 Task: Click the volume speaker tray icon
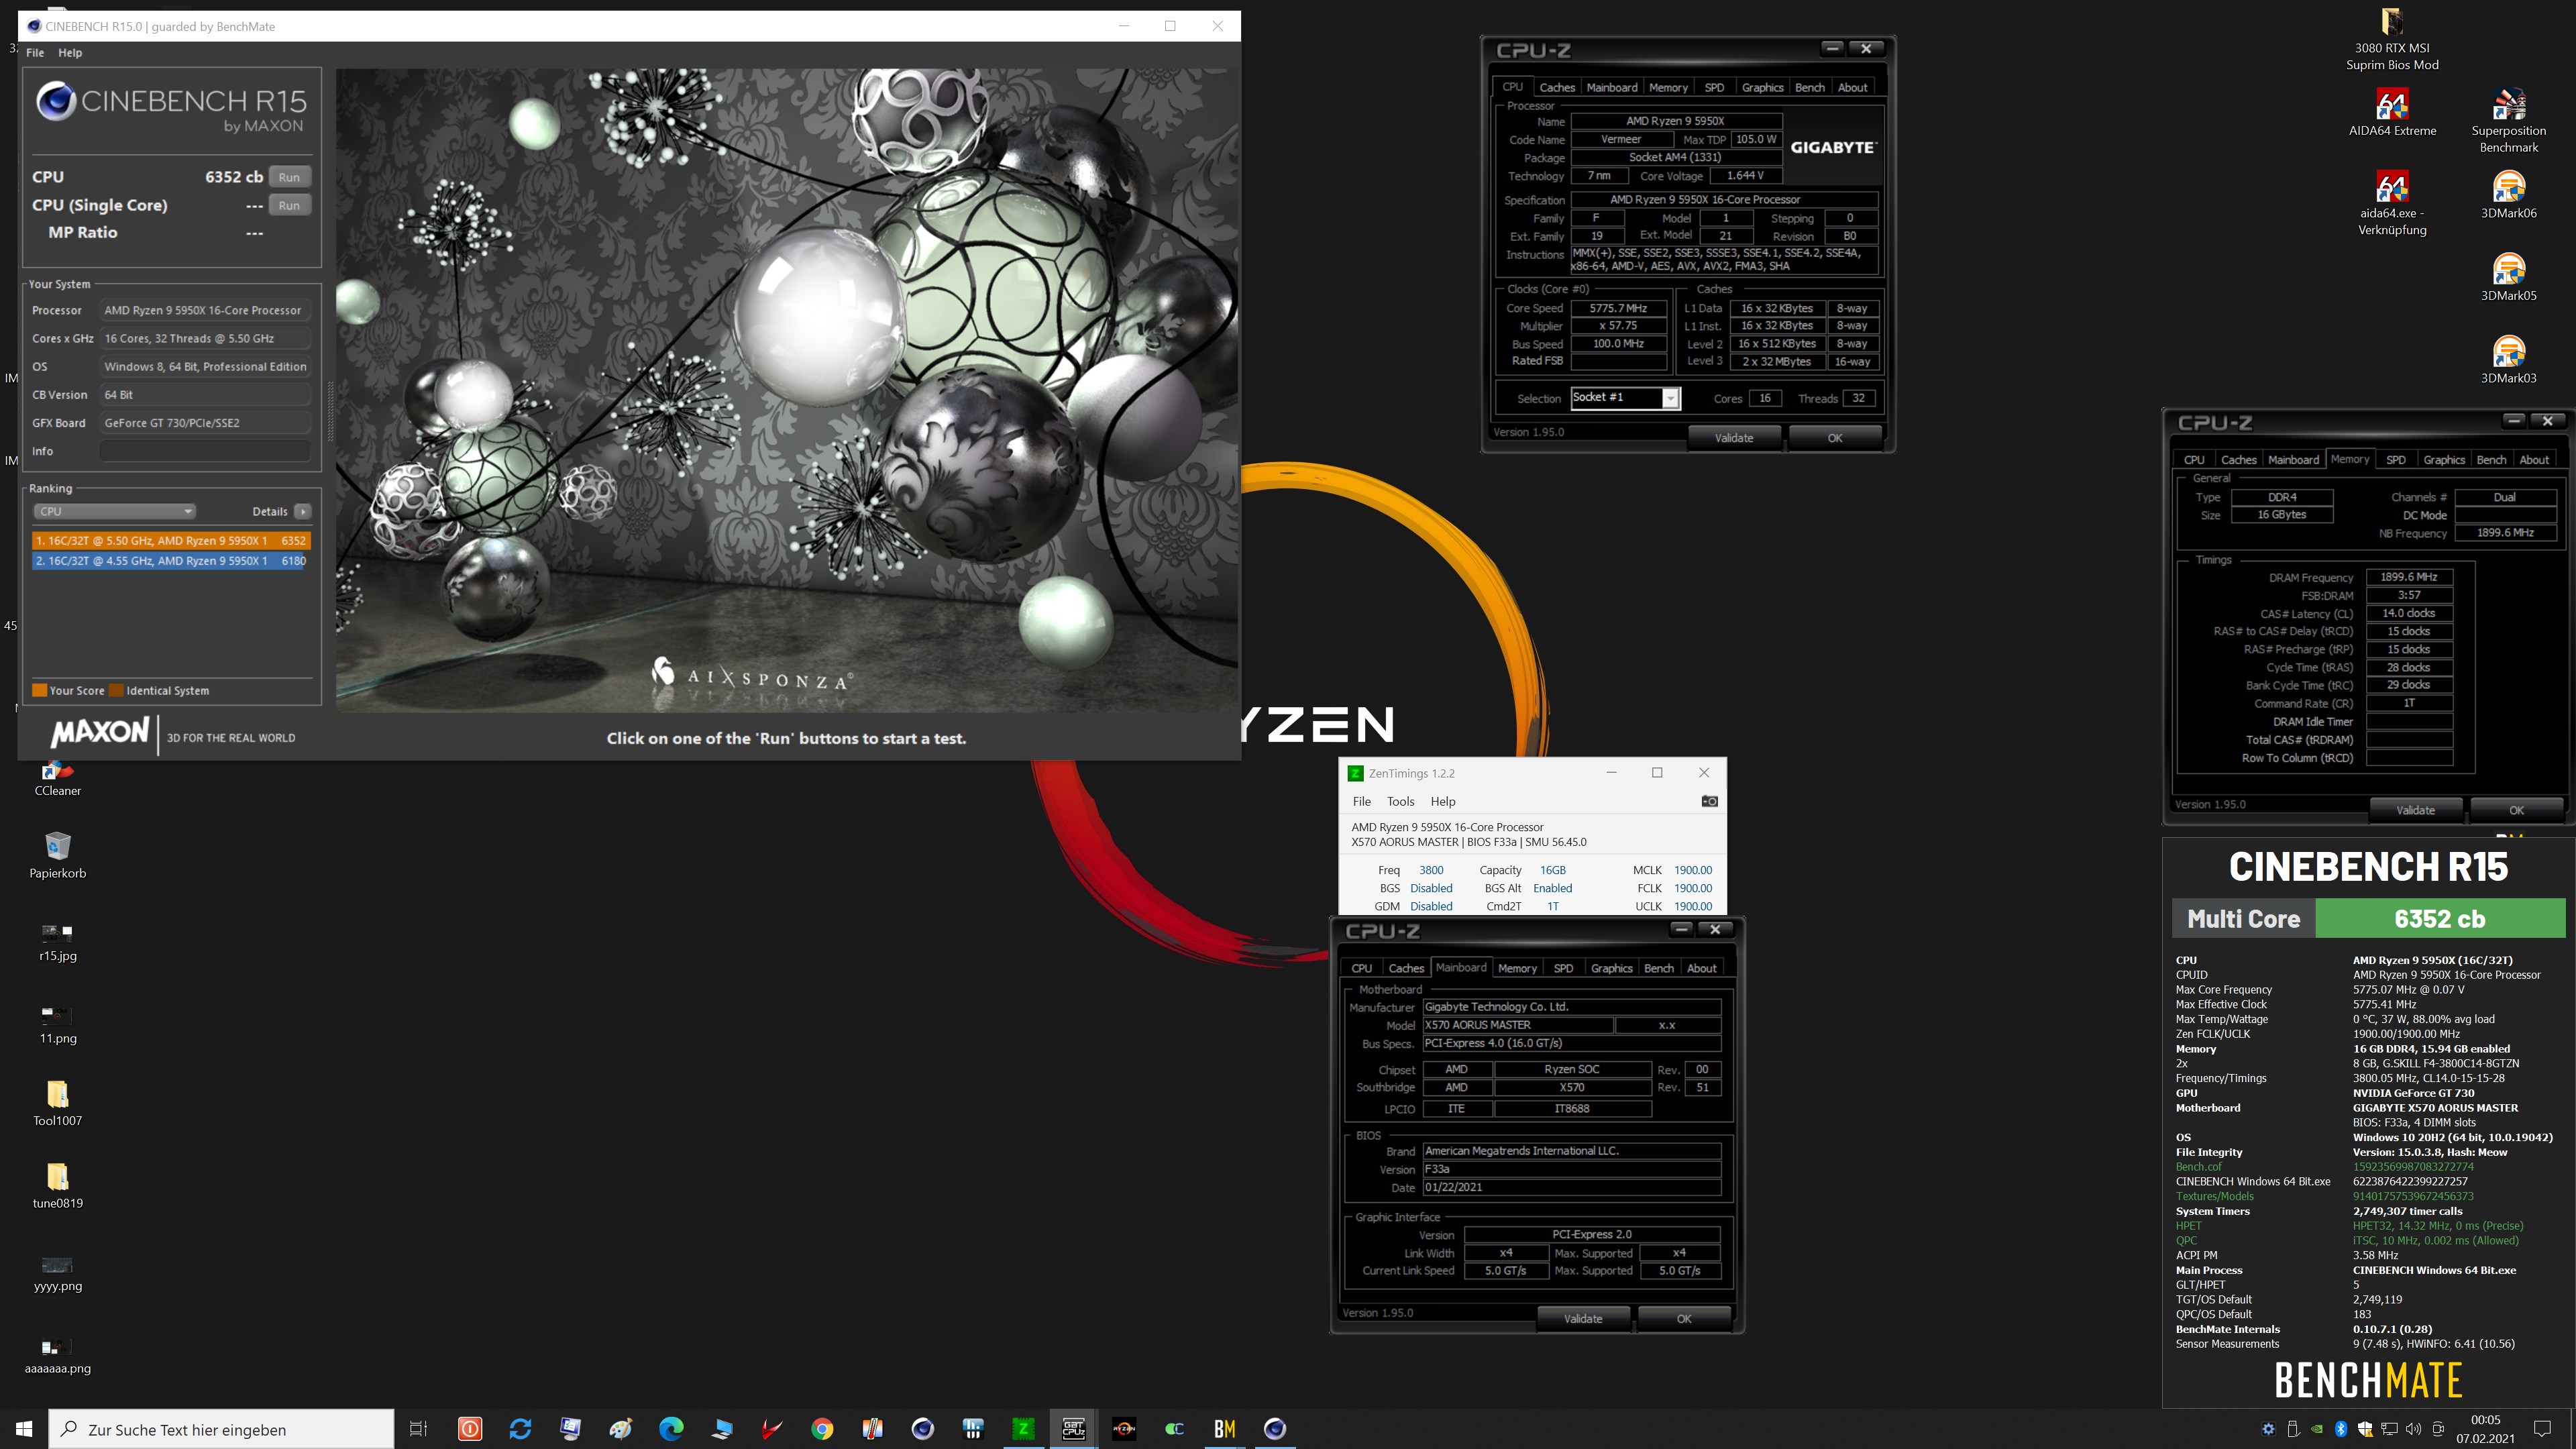(2414, 1429)
